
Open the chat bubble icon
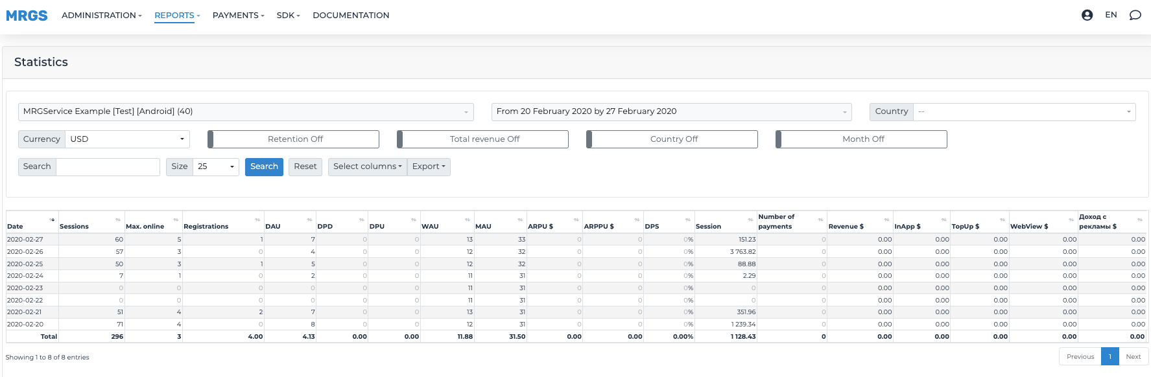[1135, 15]
